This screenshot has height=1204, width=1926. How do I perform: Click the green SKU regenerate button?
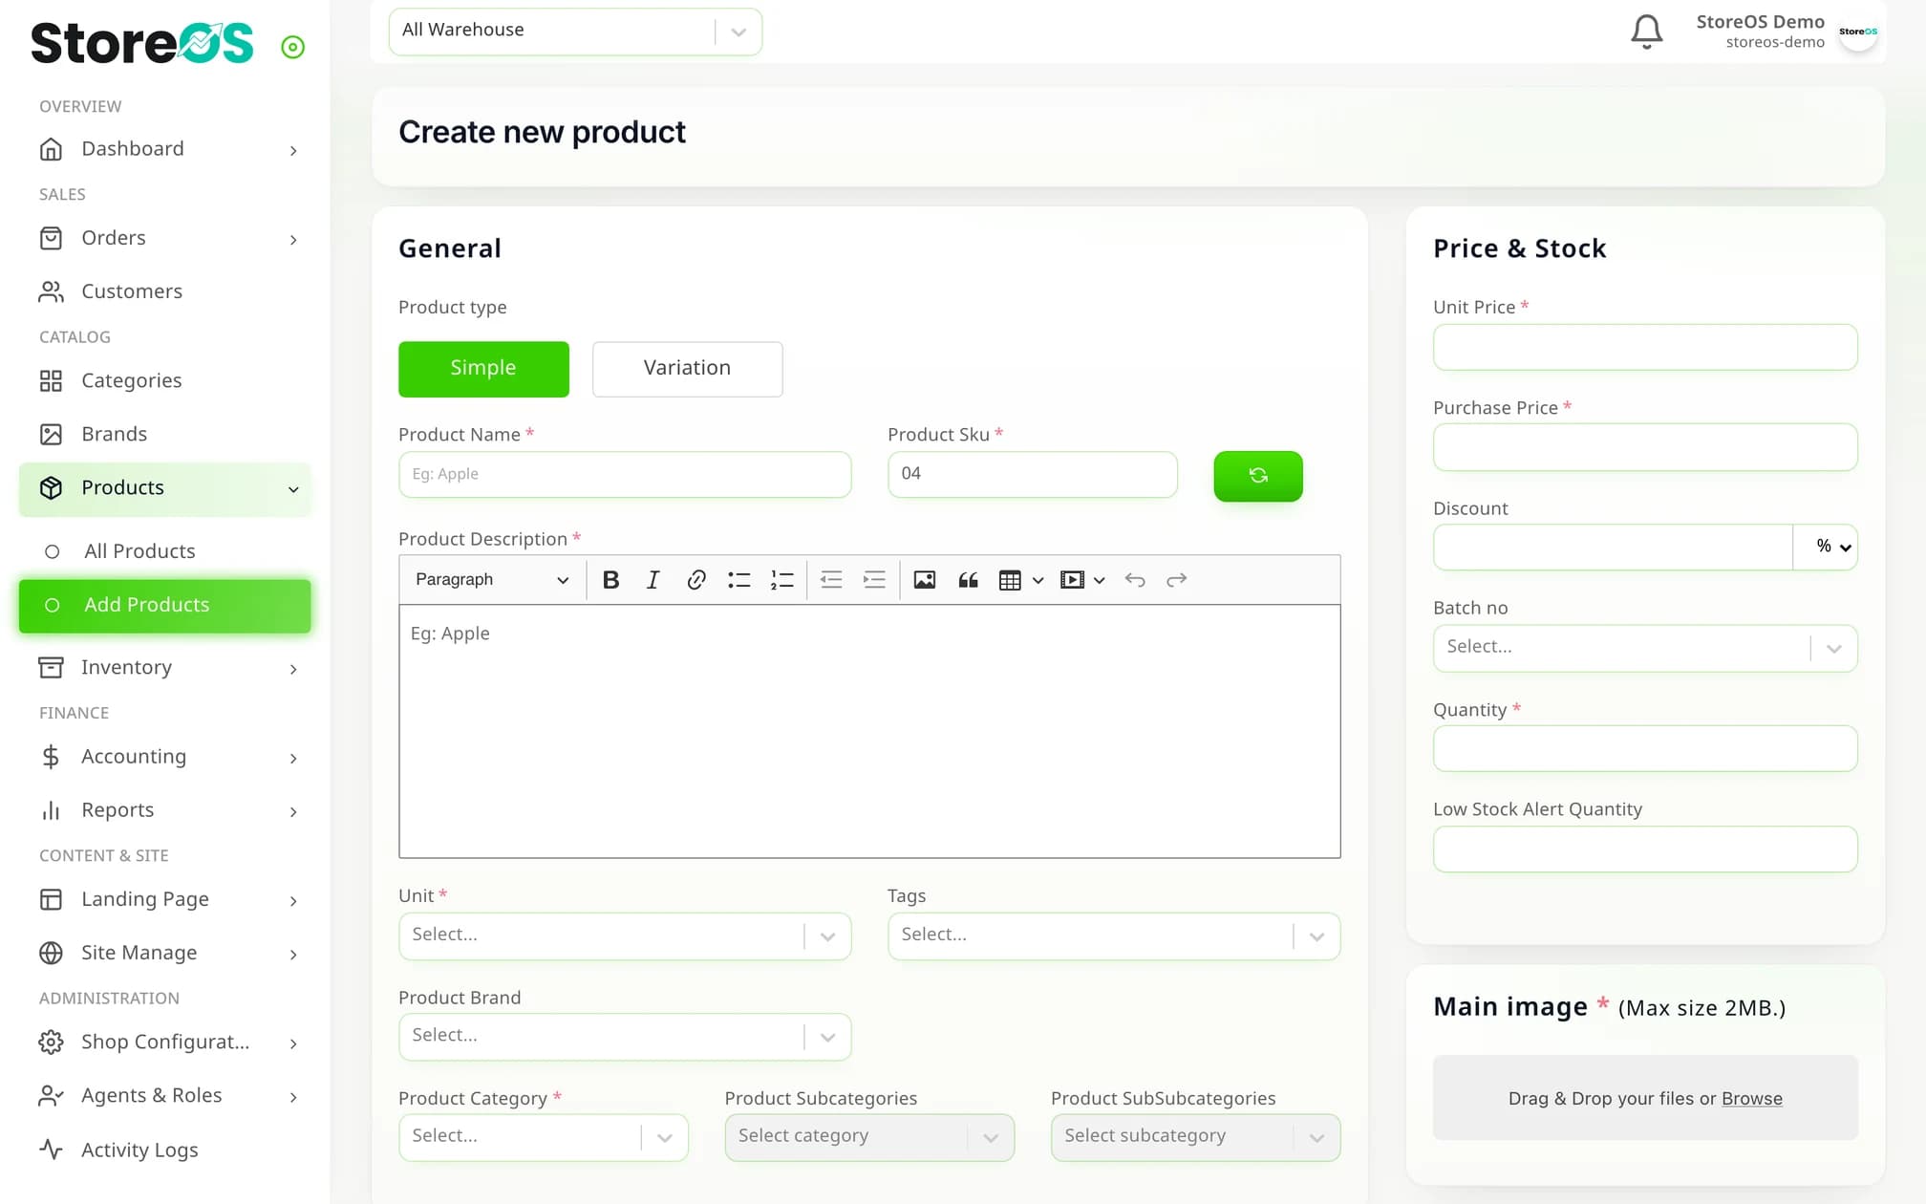coord(1257,476)
